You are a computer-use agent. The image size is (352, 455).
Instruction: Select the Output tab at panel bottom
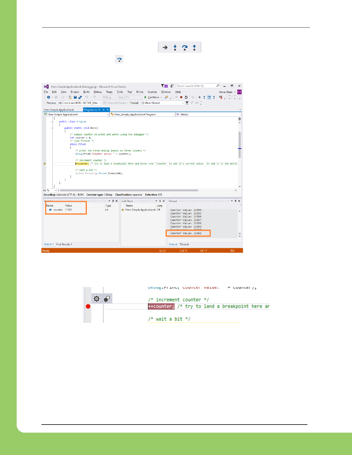[173, 244]
